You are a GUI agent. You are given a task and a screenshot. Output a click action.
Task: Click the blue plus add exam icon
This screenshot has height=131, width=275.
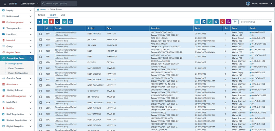coord(39,22)
